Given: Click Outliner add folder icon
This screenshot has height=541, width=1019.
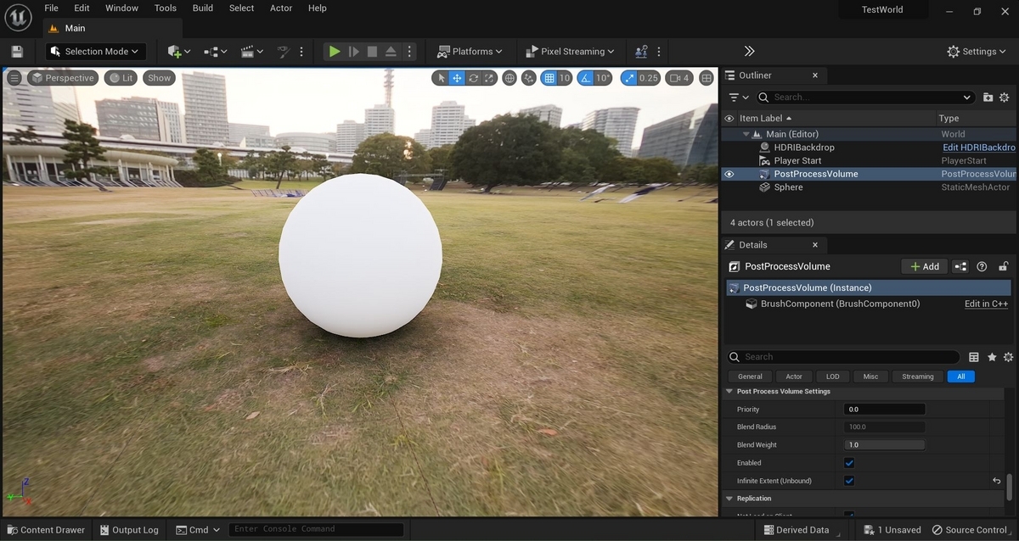Looking at the screenshot, I should click(x=988, y=98).
